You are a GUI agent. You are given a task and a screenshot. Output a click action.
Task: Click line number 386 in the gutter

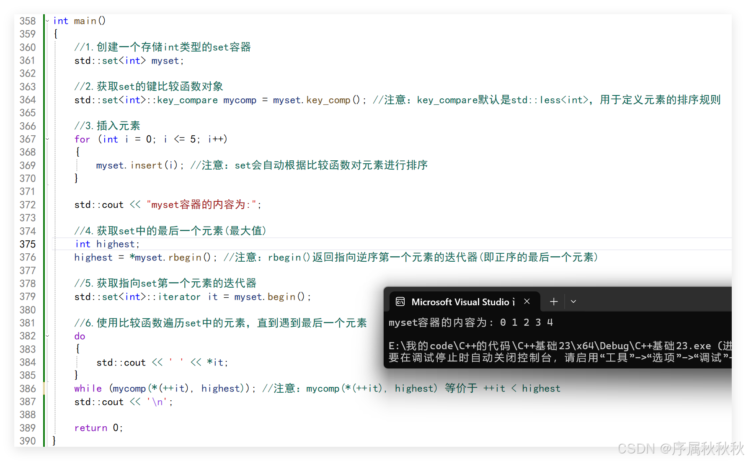28,389
